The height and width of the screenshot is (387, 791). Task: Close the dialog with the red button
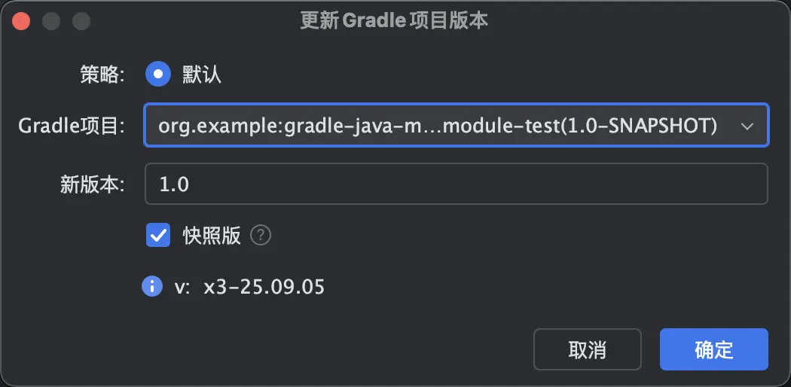tap(21, 21)
